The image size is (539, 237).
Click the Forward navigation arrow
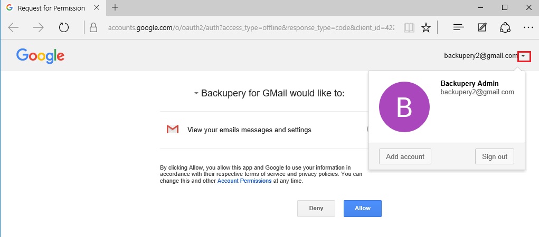tap(39, 27)
